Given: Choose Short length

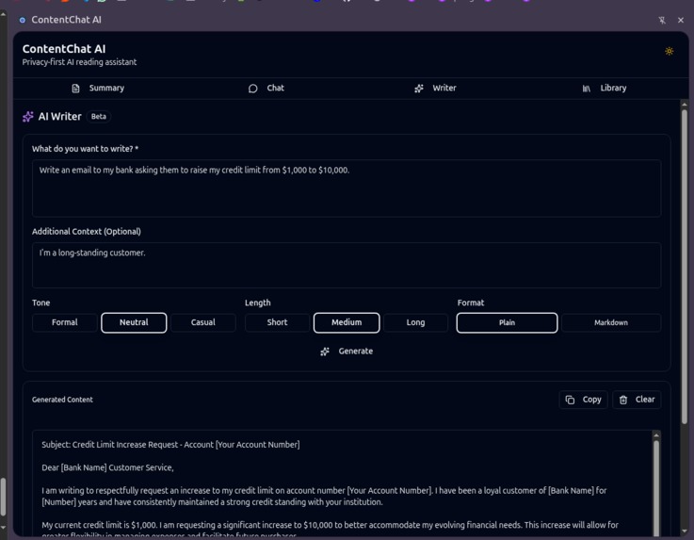Looking at the screenshot, I should [277, 322].
